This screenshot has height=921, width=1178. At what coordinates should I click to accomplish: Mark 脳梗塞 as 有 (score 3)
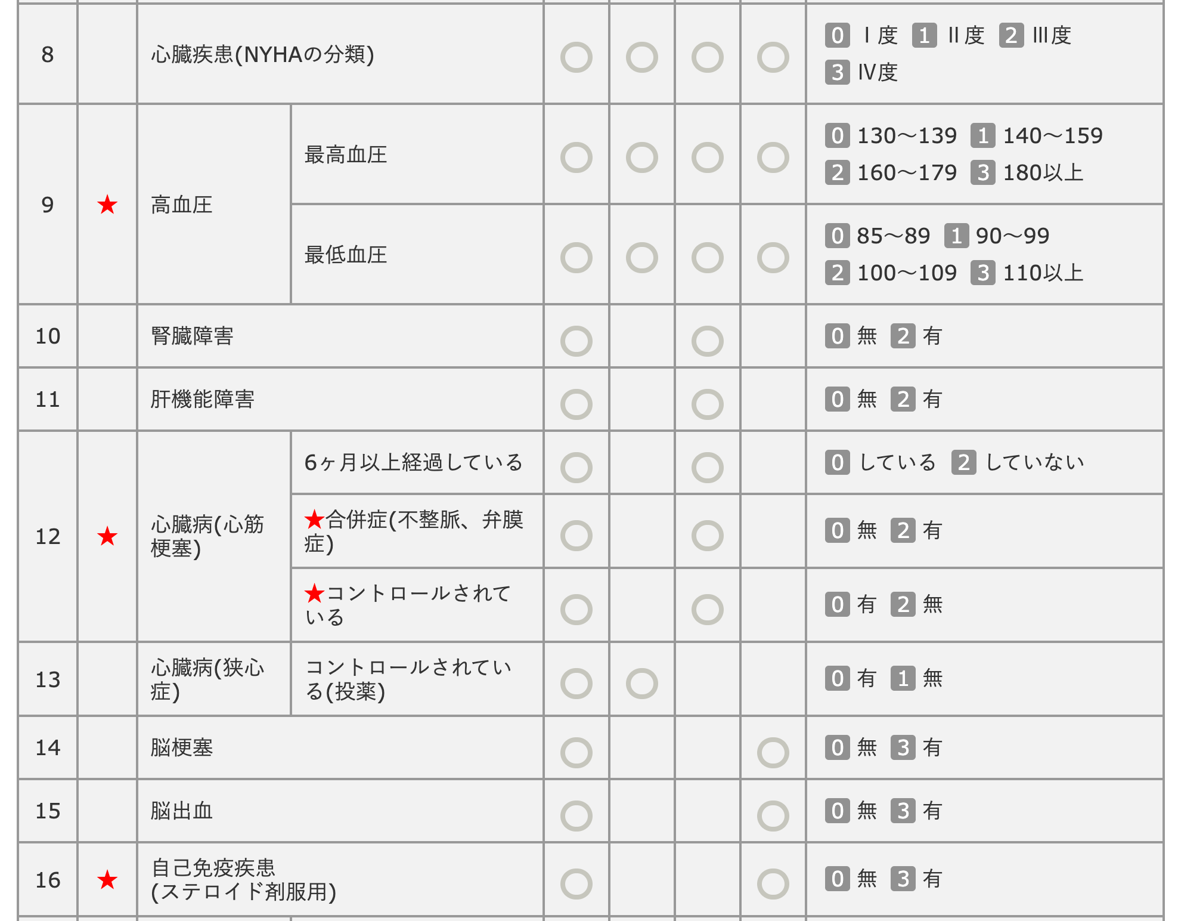(773, 753)
